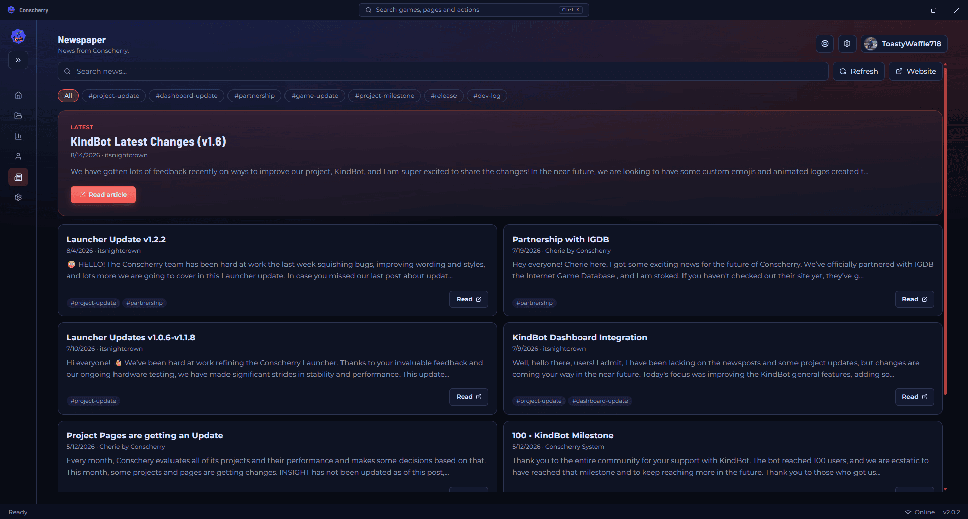The image size is (968, 519).
Task: Filter news by the #dev-log chip
Action: coord(487,96)
